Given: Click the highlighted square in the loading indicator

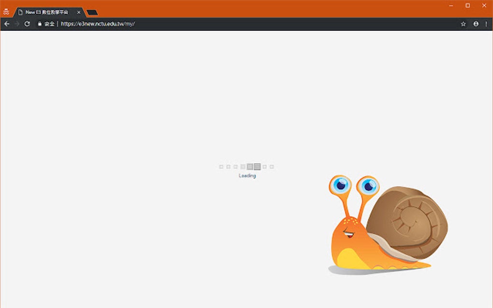Looking at the screenshot, I should 257,166.
